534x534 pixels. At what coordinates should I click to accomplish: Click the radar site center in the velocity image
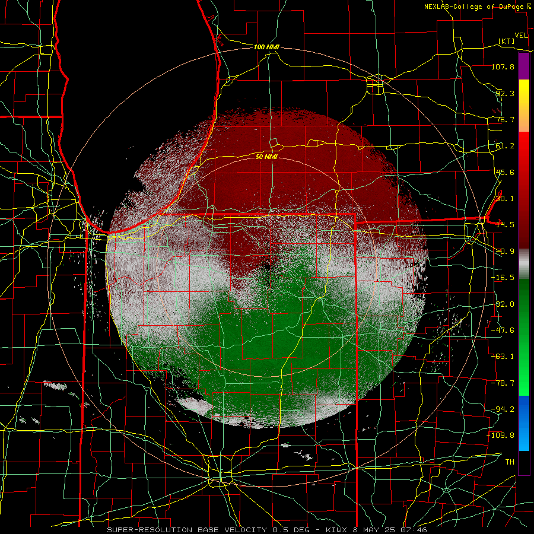click(266, 267)
